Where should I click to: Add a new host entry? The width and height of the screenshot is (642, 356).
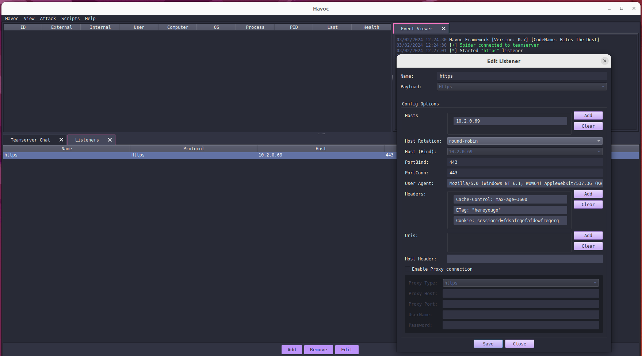pos(588,116)
